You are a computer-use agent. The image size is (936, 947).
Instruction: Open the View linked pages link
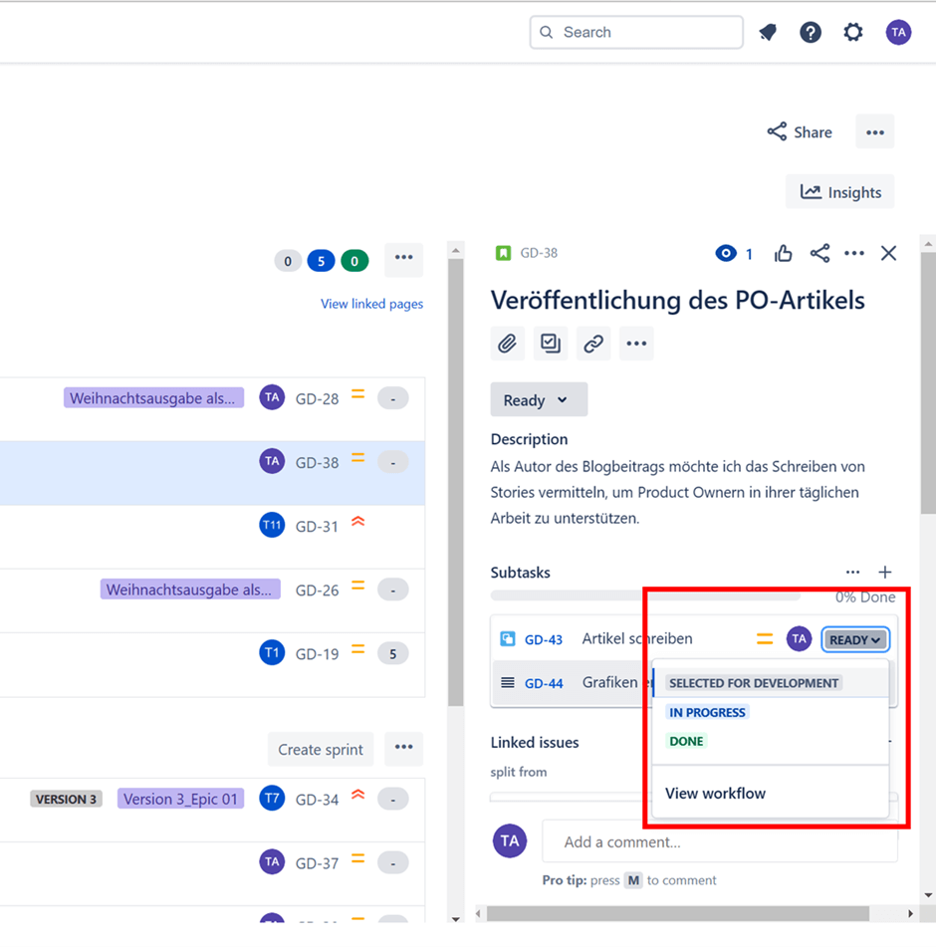371,304
